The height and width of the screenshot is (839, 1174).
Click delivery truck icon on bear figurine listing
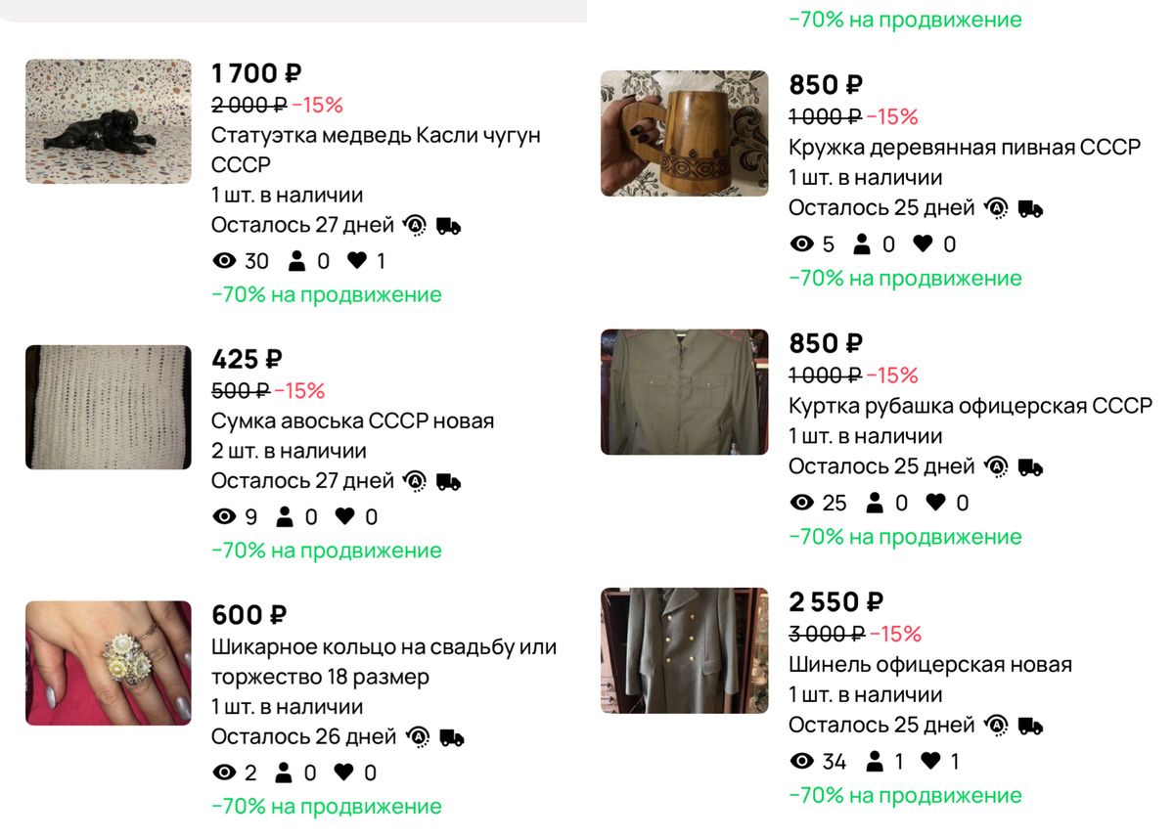(448, 226)
